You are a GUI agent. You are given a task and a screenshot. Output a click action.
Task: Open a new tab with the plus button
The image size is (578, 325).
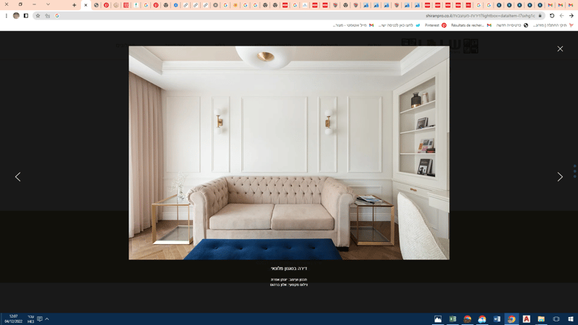point(74,5)
